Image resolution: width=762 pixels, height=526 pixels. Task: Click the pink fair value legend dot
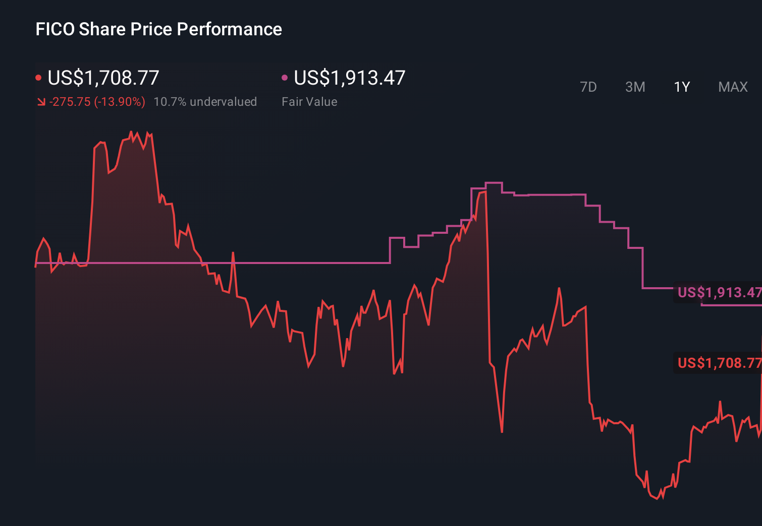pyautogui.click(x=285, y=78)
